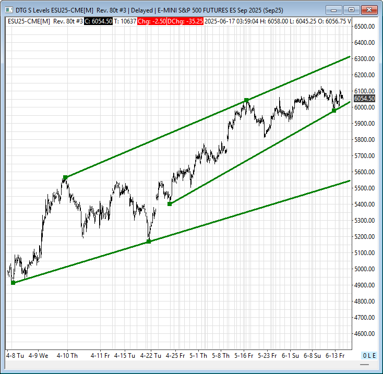Grab the trendline anchor at 4-22 low
Image resolution: width=383 pixels, height=374 pixels.
[x=149, y=242]
